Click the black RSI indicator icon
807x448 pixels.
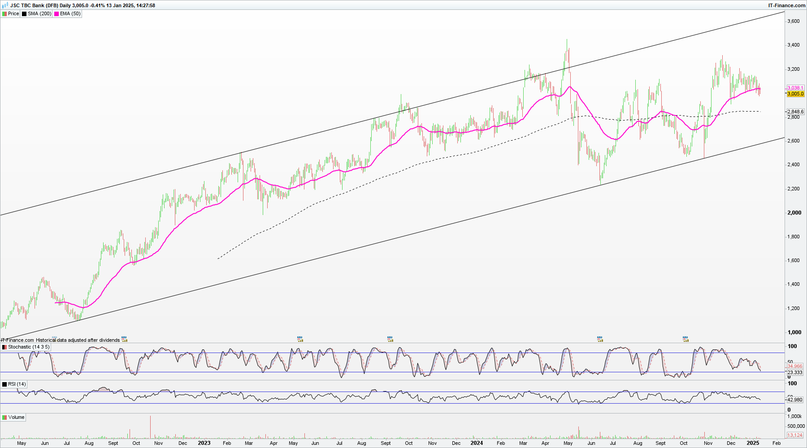click(4, 384)
